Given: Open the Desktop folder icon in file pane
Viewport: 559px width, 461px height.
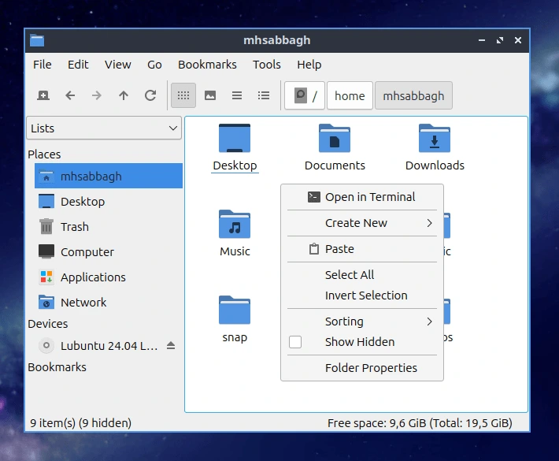Looking at the screenshot, I should coord(235,139).
